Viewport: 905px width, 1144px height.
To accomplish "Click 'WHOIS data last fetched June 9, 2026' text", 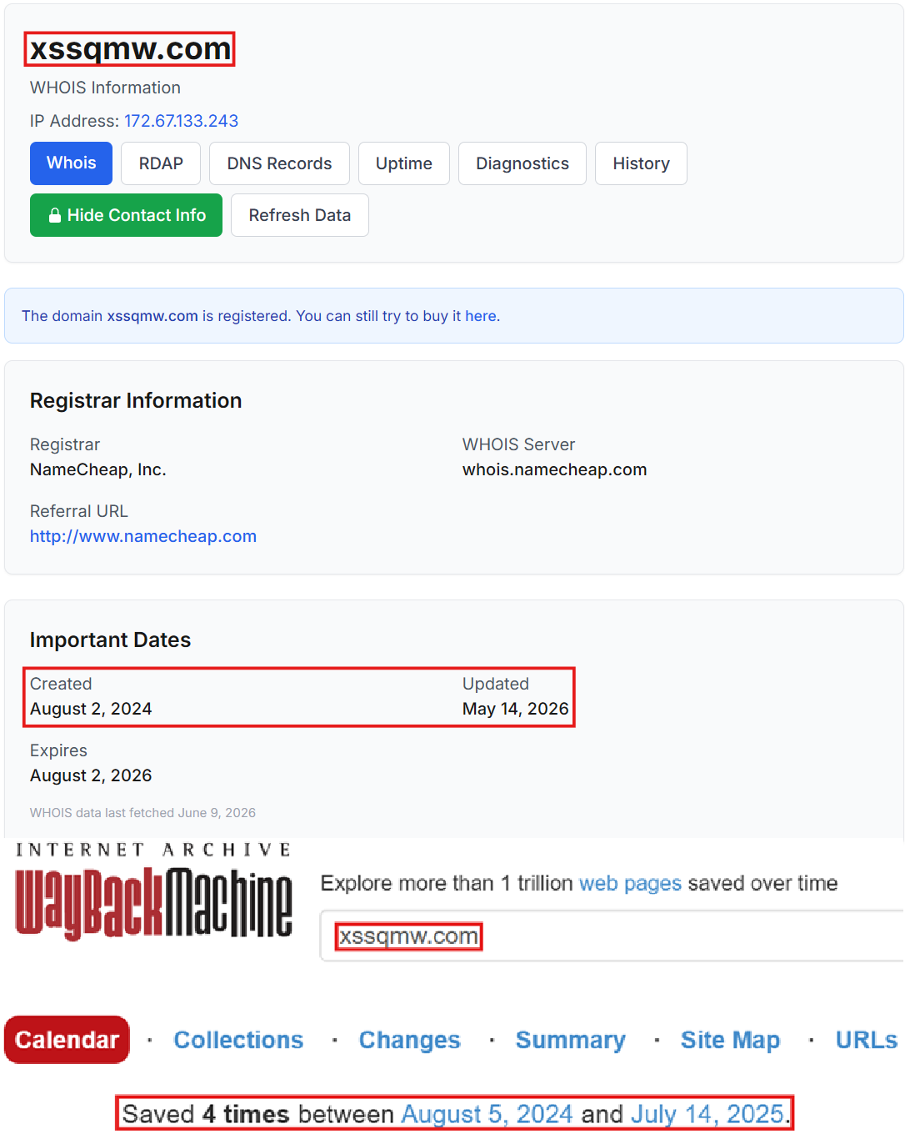I will click(x=142, y=813).
